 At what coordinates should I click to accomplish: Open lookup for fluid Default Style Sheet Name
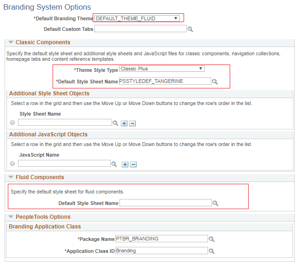pyautogui.click(x=215, y=203)
